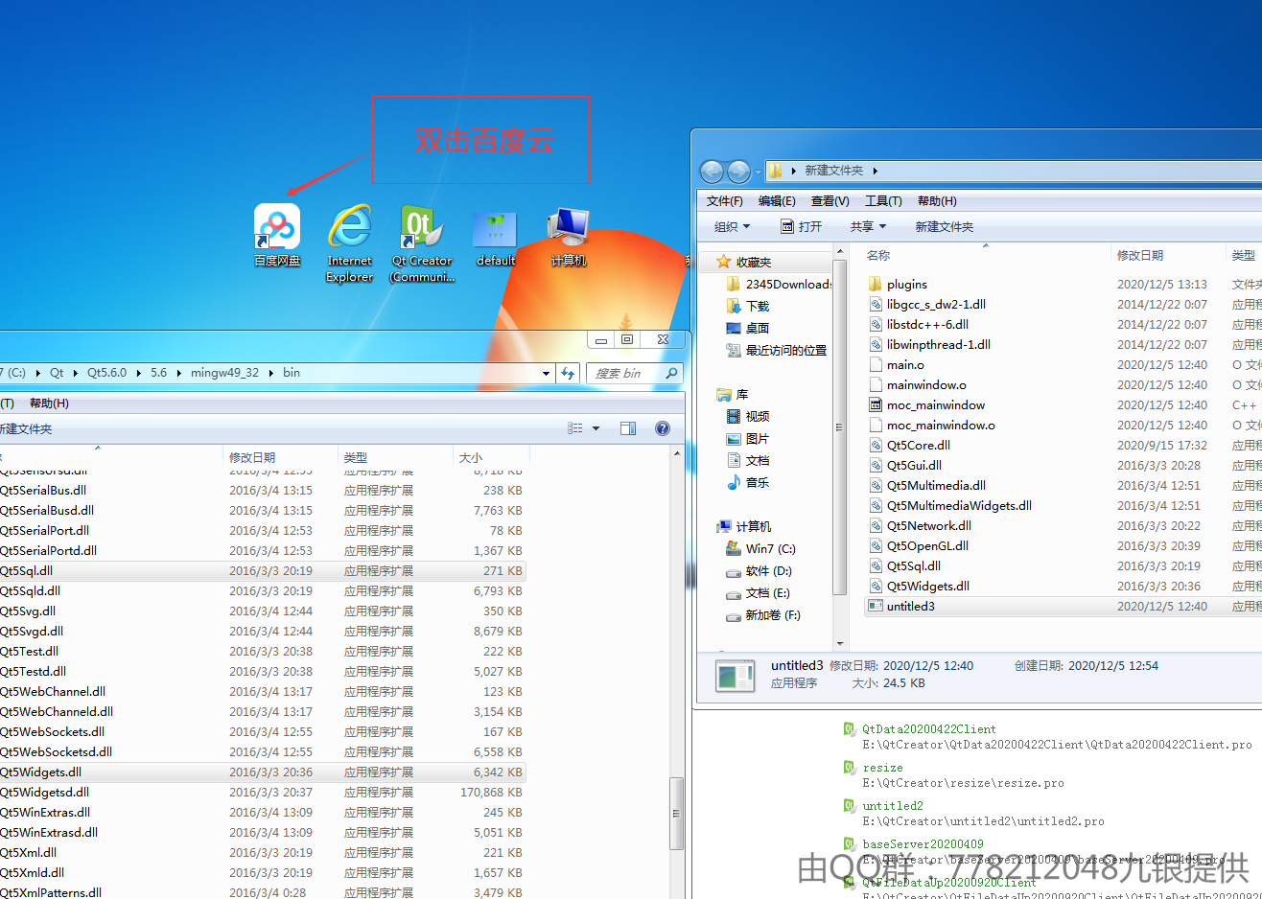Click the 打开 toolbar button
This screenshot has width=1262, height=899.
point(802,227)
